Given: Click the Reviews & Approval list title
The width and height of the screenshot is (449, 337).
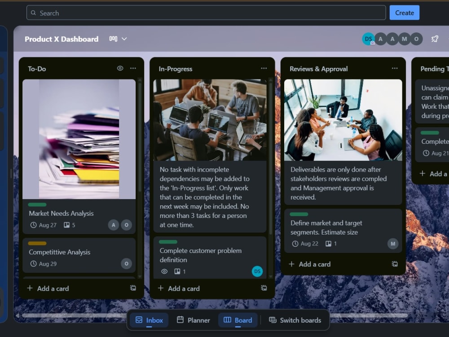Looking at the screenshot, I should (319, 69).
